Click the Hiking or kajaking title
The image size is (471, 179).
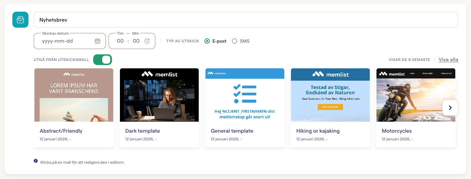tap(318, 131)
